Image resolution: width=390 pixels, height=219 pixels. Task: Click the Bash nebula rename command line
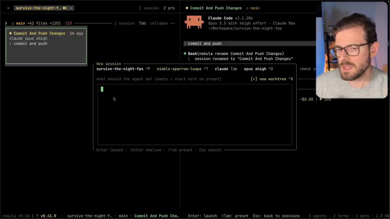pyautogui.click(x=236, y=54)
